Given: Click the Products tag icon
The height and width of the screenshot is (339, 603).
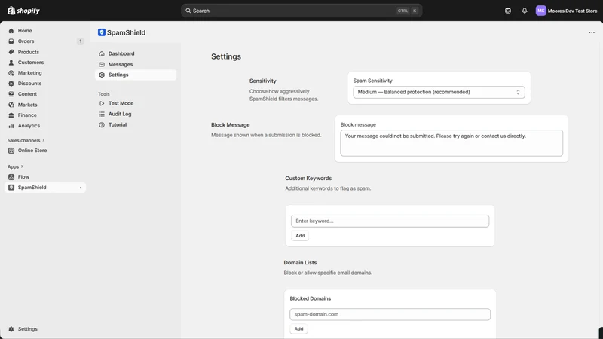Looking at the screenshot, I should click(11, 52).
